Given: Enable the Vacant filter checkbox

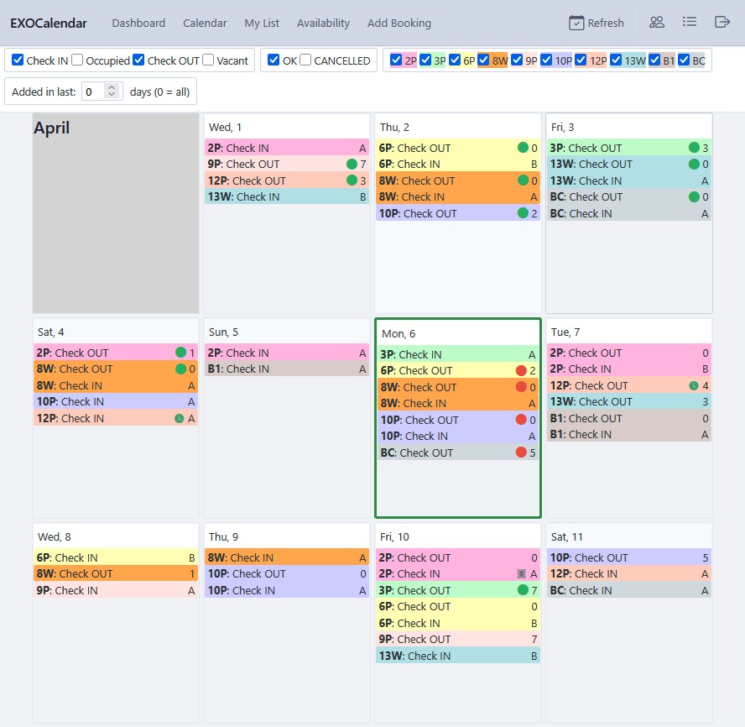Looking at the screenshot, I should pos(207,60).
